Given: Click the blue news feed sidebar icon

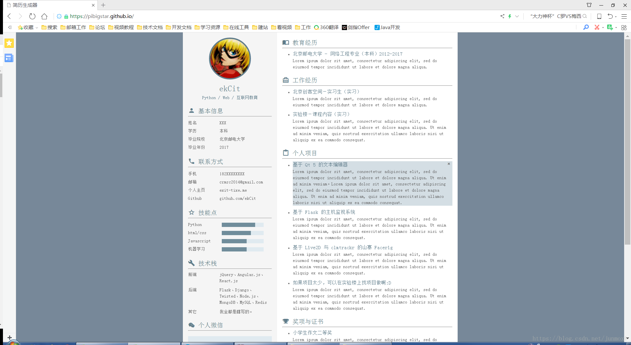Looking at the screenshot, I should (x=9, y=58).
